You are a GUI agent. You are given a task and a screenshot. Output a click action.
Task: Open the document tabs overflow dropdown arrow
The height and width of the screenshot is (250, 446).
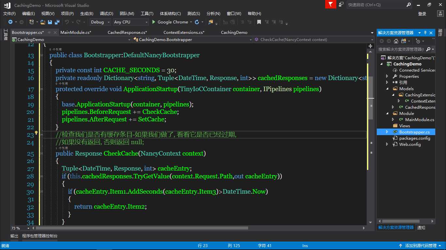click(x=372, y=33)
